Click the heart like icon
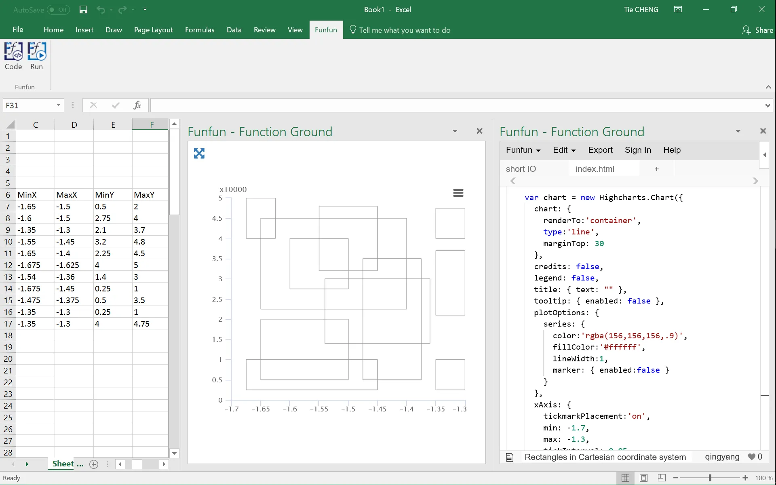 coord(751,457)
